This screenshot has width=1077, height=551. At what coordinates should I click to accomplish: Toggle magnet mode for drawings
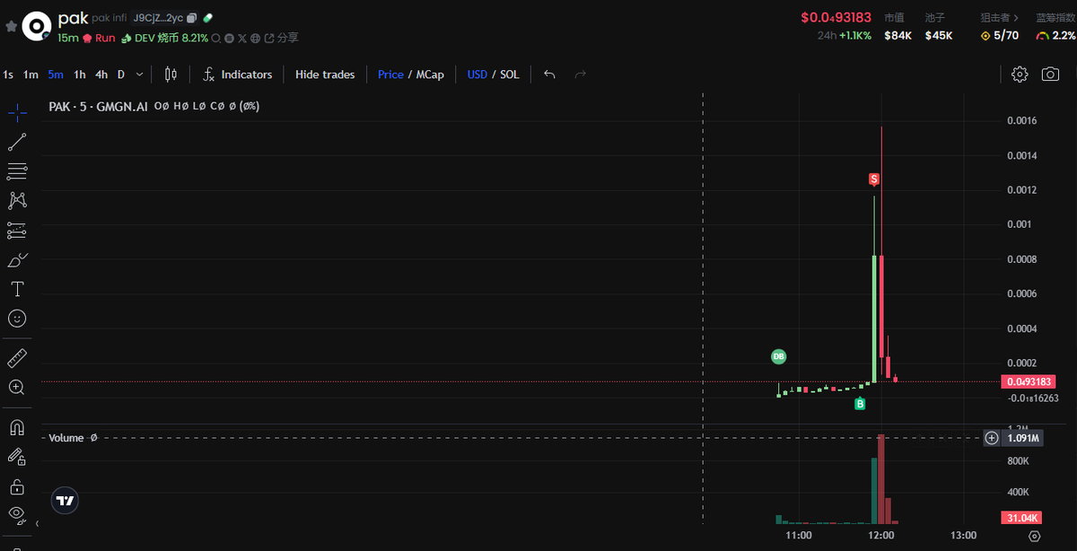(17, 427)
